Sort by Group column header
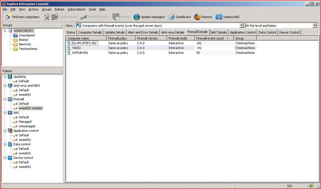This screenshot has height=189, width=321. tap(245, 38)
